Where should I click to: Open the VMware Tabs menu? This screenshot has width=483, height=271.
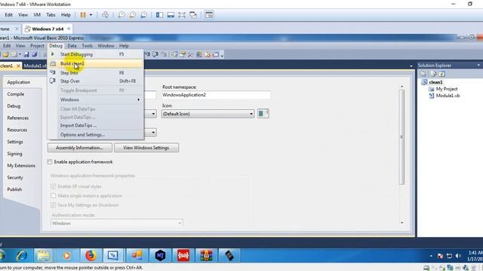[51, 15]
